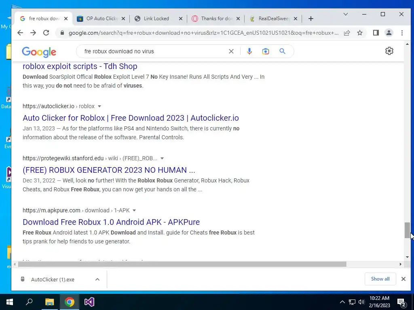Click the padlock site info icon
Image resolution: width=414 pixels, height=310 pixels.
(x=62, y=33)
